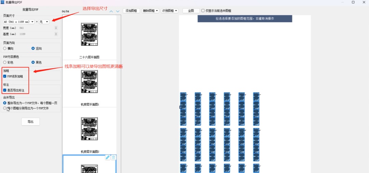Click 宽度 stepper arrows
369x173 pixels.
[56, 28]
